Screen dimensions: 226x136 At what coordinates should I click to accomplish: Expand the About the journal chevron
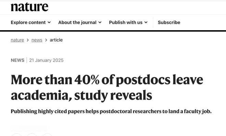click(x=100, y=22)
